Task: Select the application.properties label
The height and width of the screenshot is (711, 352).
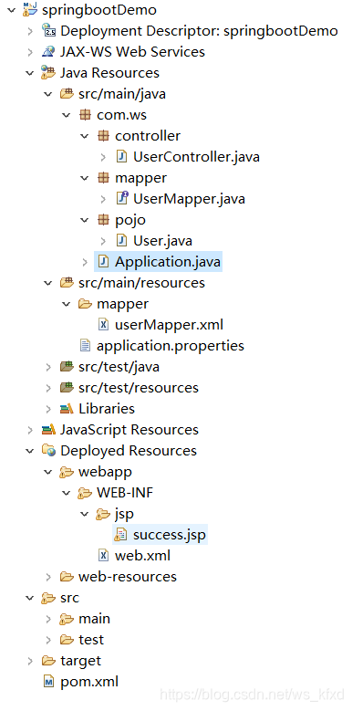Action: pyautogui.click(x=171, y=346)
